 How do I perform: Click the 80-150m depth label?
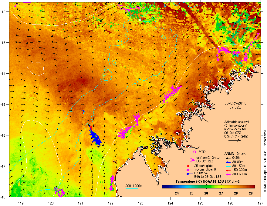click(238, 166)
